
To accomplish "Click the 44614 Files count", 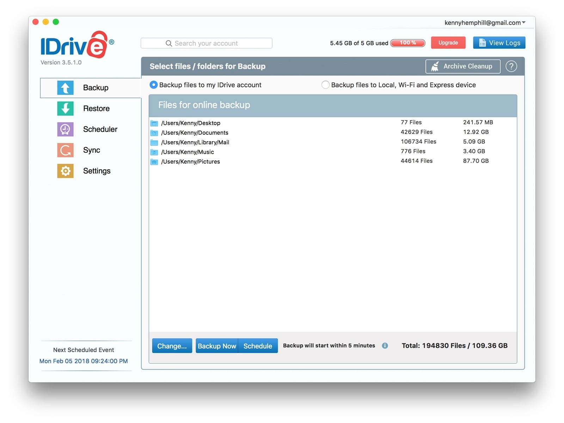I will tap(417, 161).
